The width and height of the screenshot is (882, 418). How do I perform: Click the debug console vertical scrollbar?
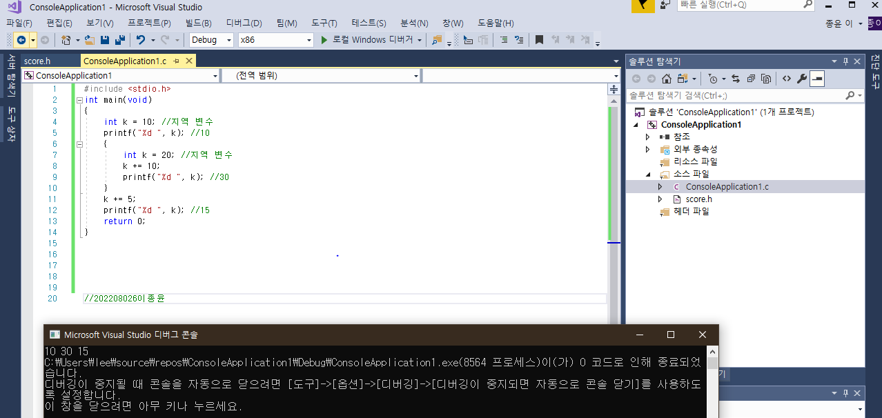click(x=712, y=381)
